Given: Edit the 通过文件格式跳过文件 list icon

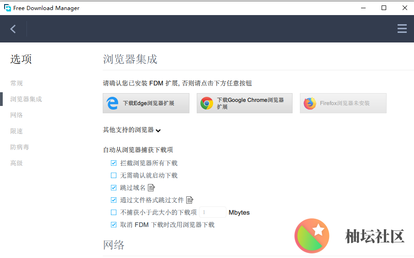Looking at the screenshot, I should [x=189, y=200].
